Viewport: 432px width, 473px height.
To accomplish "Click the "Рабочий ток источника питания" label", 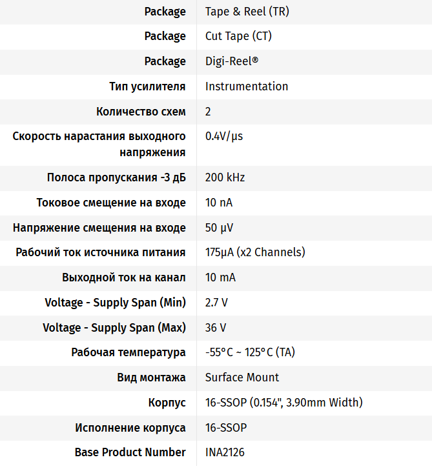I will 101,252.
